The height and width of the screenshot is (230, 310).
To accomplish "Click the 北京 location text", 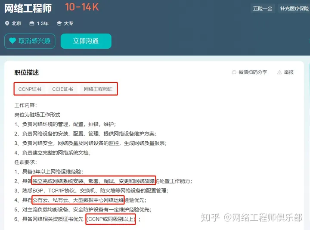I will point(16,23).
